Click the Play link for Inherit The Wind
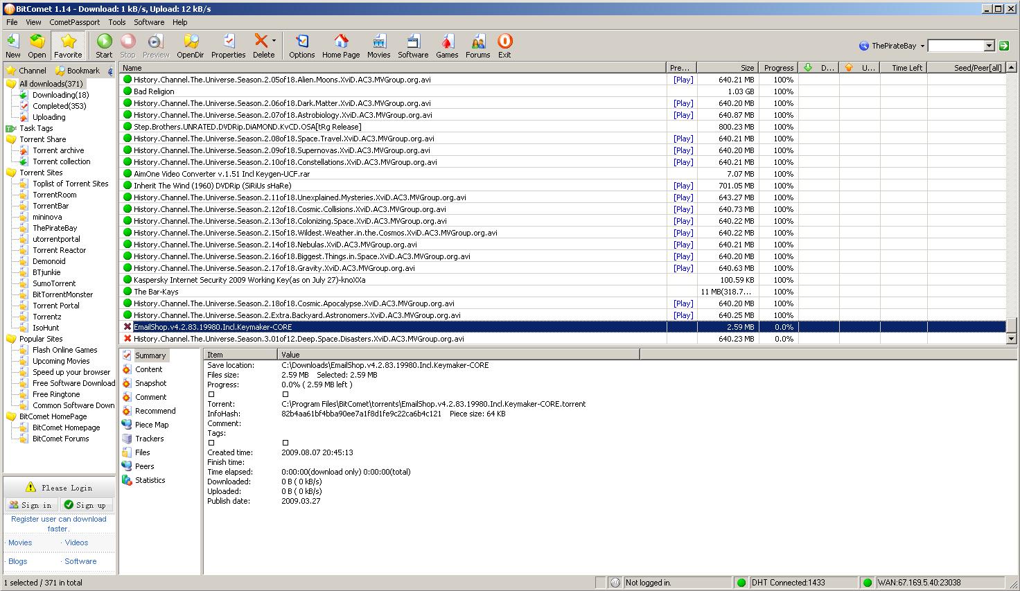 click(x=683, y=186)
